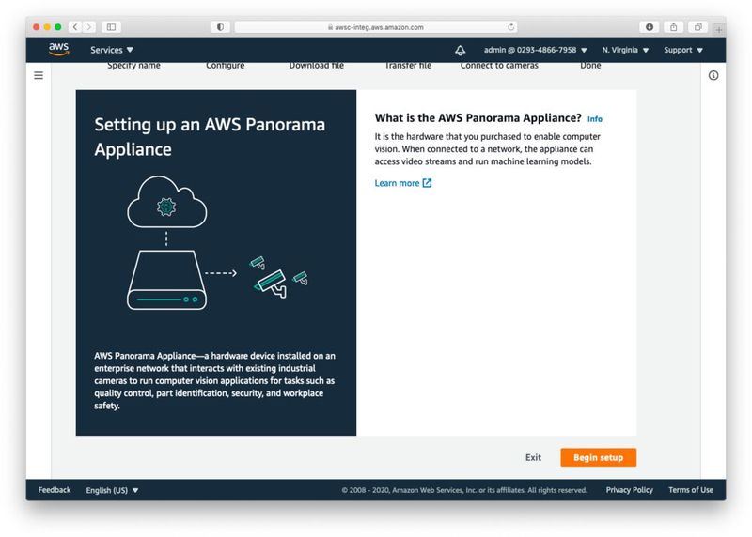Open the English (US) language dropdown
The height and width of the screenshot is (537, 752).
coord(112,490)
